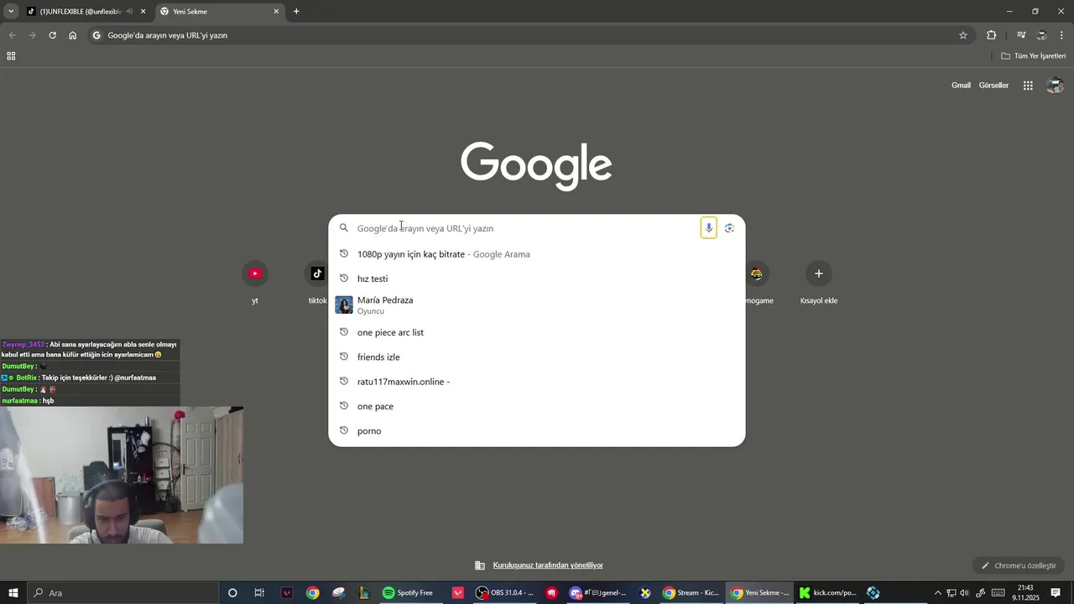Expand the tab search dropdown arrow
The image size is (1074, 604).
point(11,12)
